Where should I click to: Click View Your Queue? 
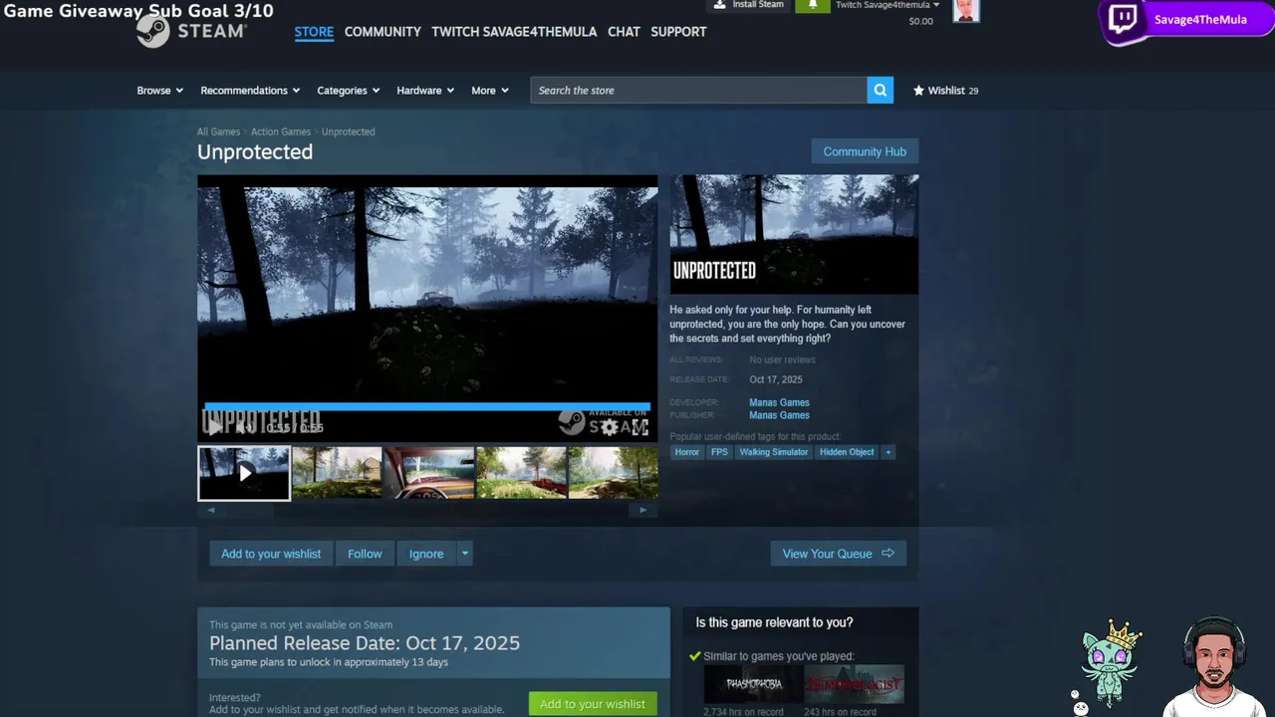838,554
